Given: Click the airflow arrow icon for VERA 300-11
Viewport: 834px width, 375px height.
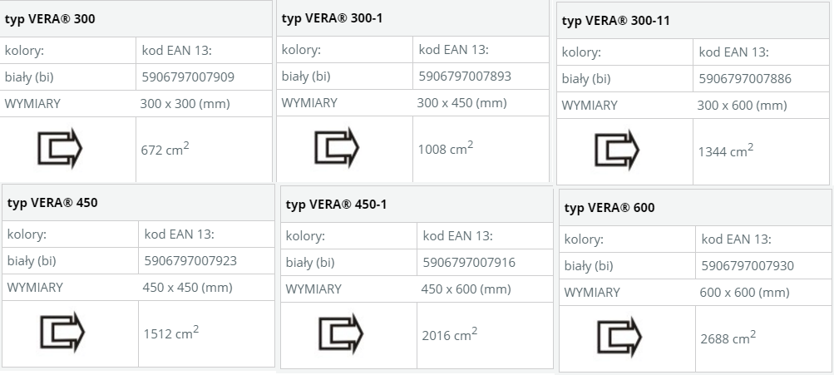Looking at the screenshot, I should [x=617, y=150].
